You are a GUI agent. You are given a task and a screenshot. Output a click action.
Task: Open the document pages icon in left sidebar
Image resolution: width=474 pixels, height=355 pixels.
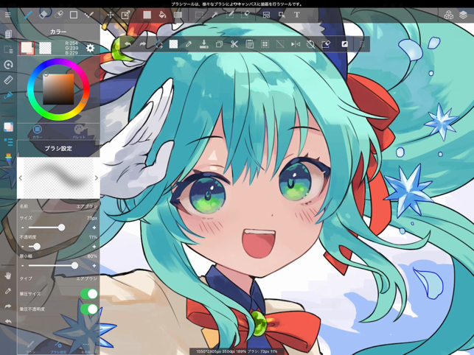coord(8,34)
